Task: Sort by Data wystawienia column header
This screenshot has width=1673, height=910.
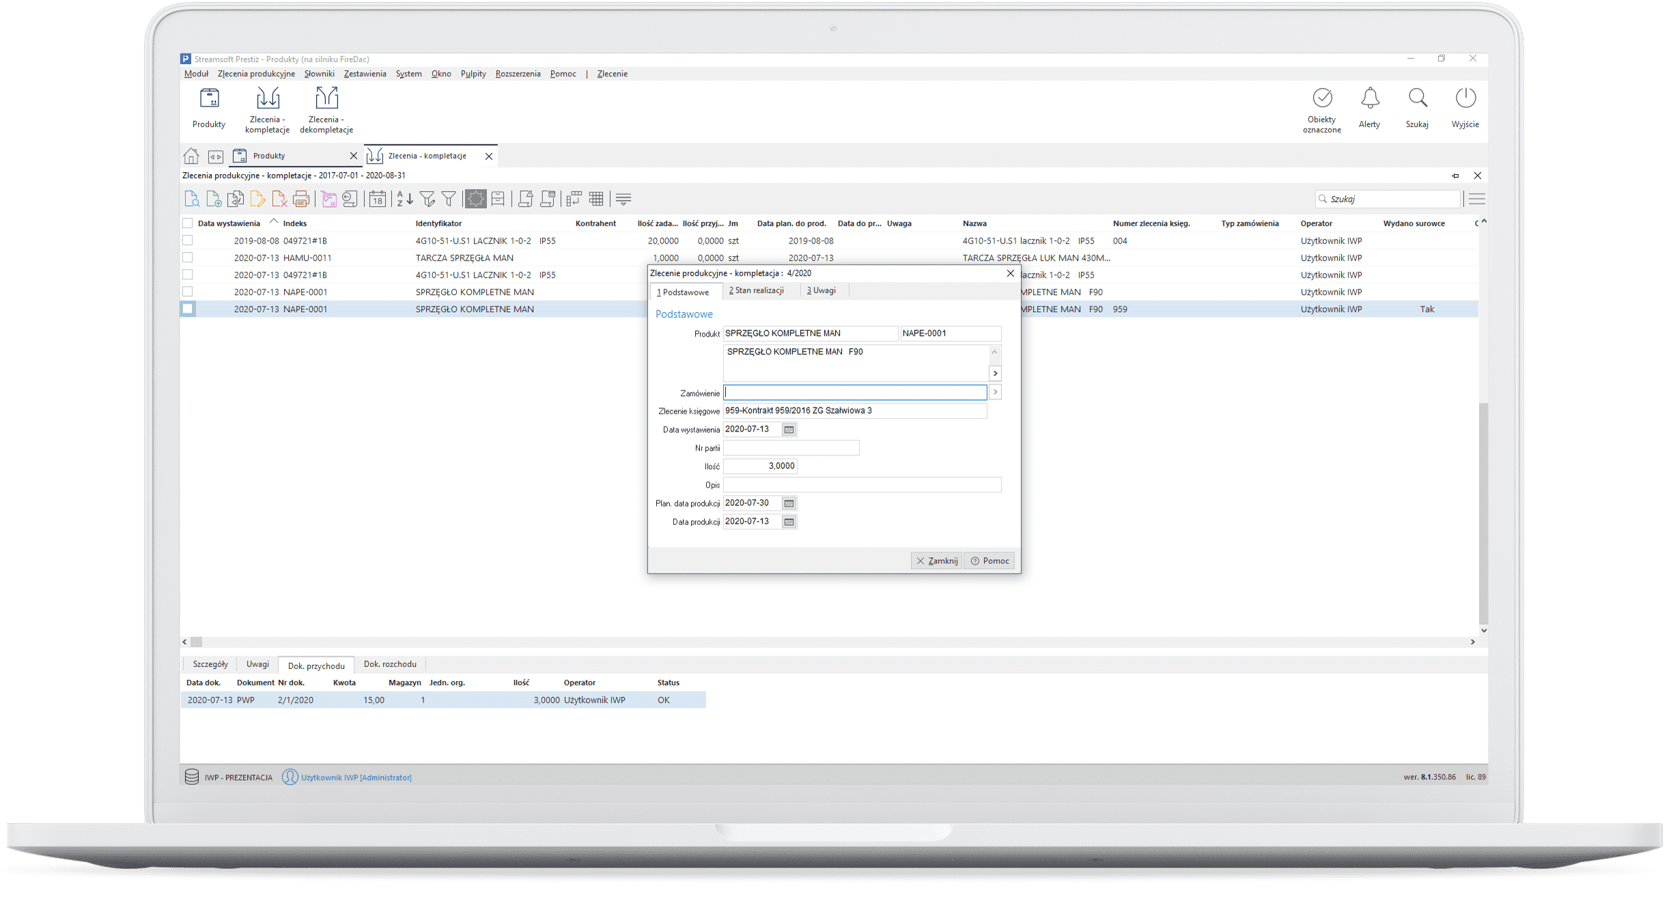Action: (229, 223)
